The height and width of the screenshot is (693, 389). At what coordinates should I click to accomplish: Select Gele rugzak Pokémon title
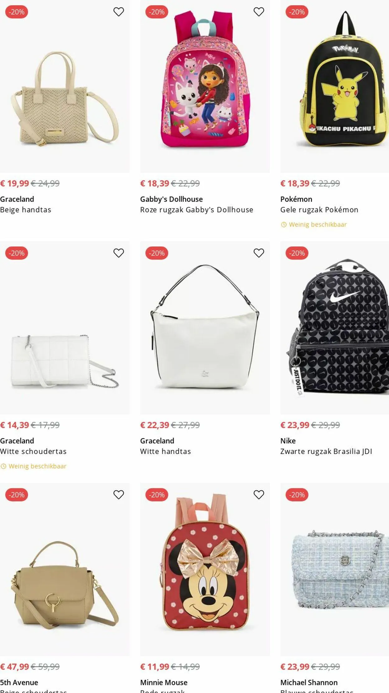(319, 210)
